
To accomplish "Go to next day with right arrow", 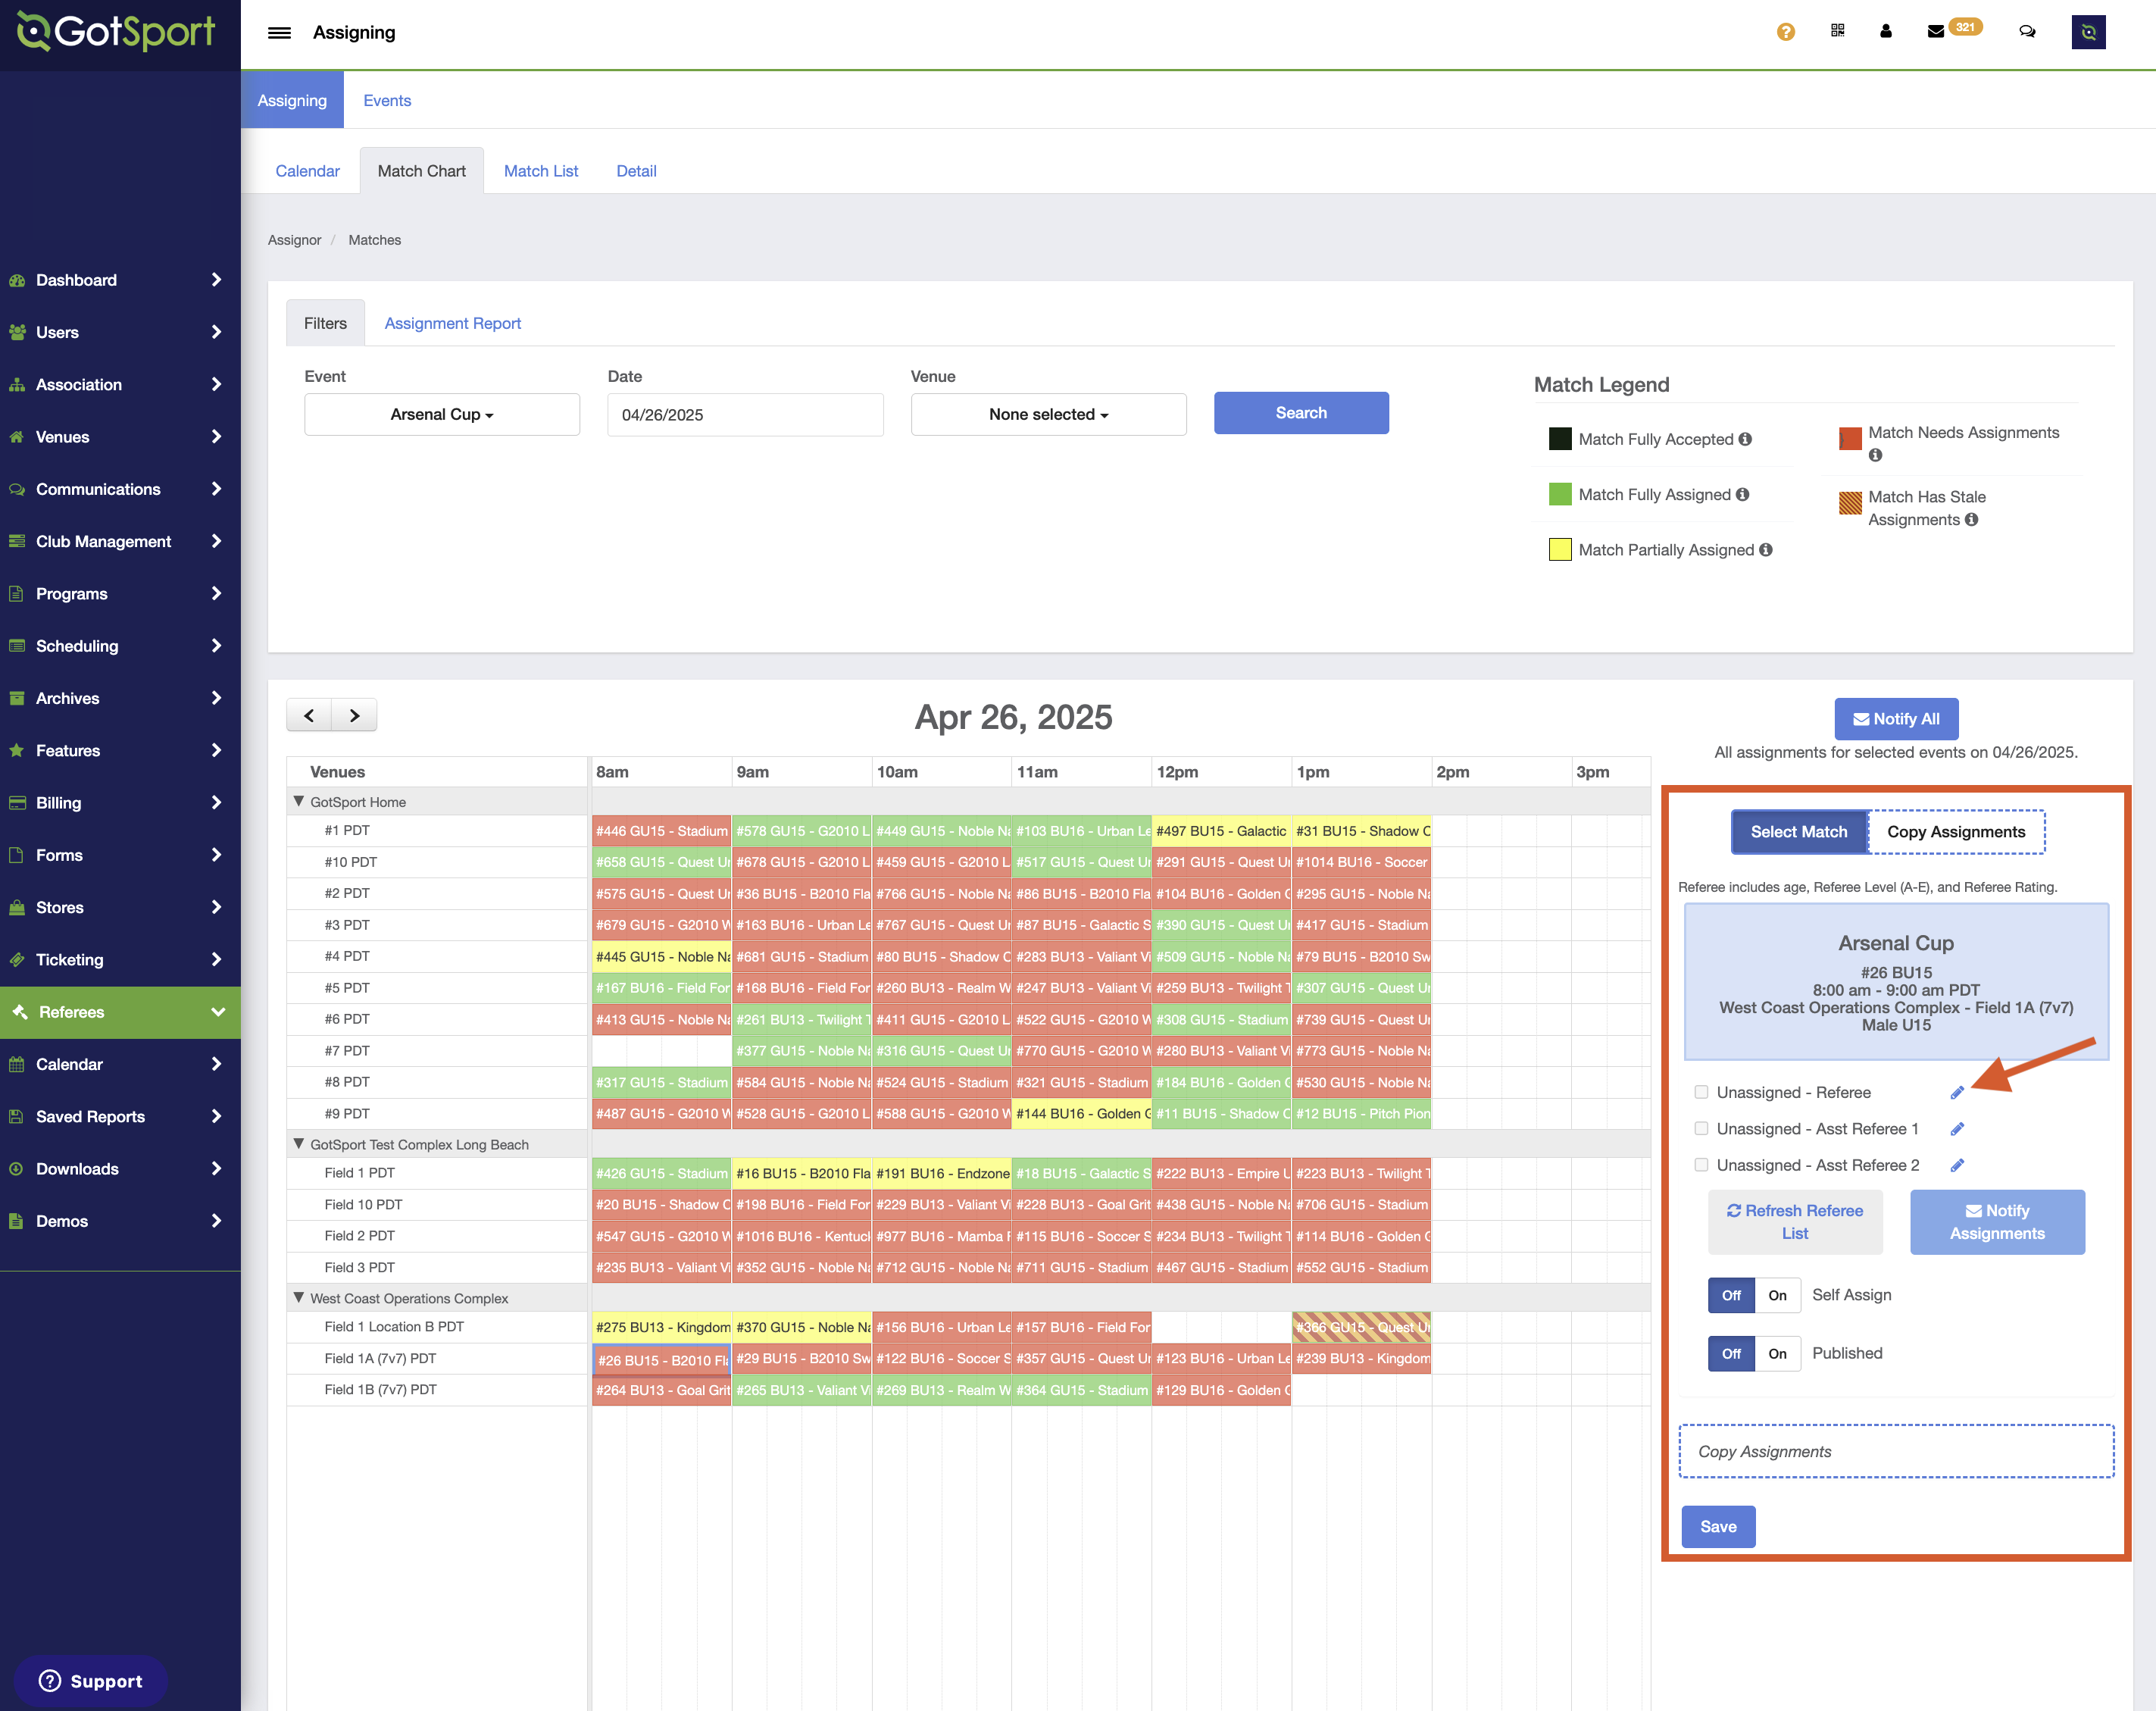I will point(354,715).
